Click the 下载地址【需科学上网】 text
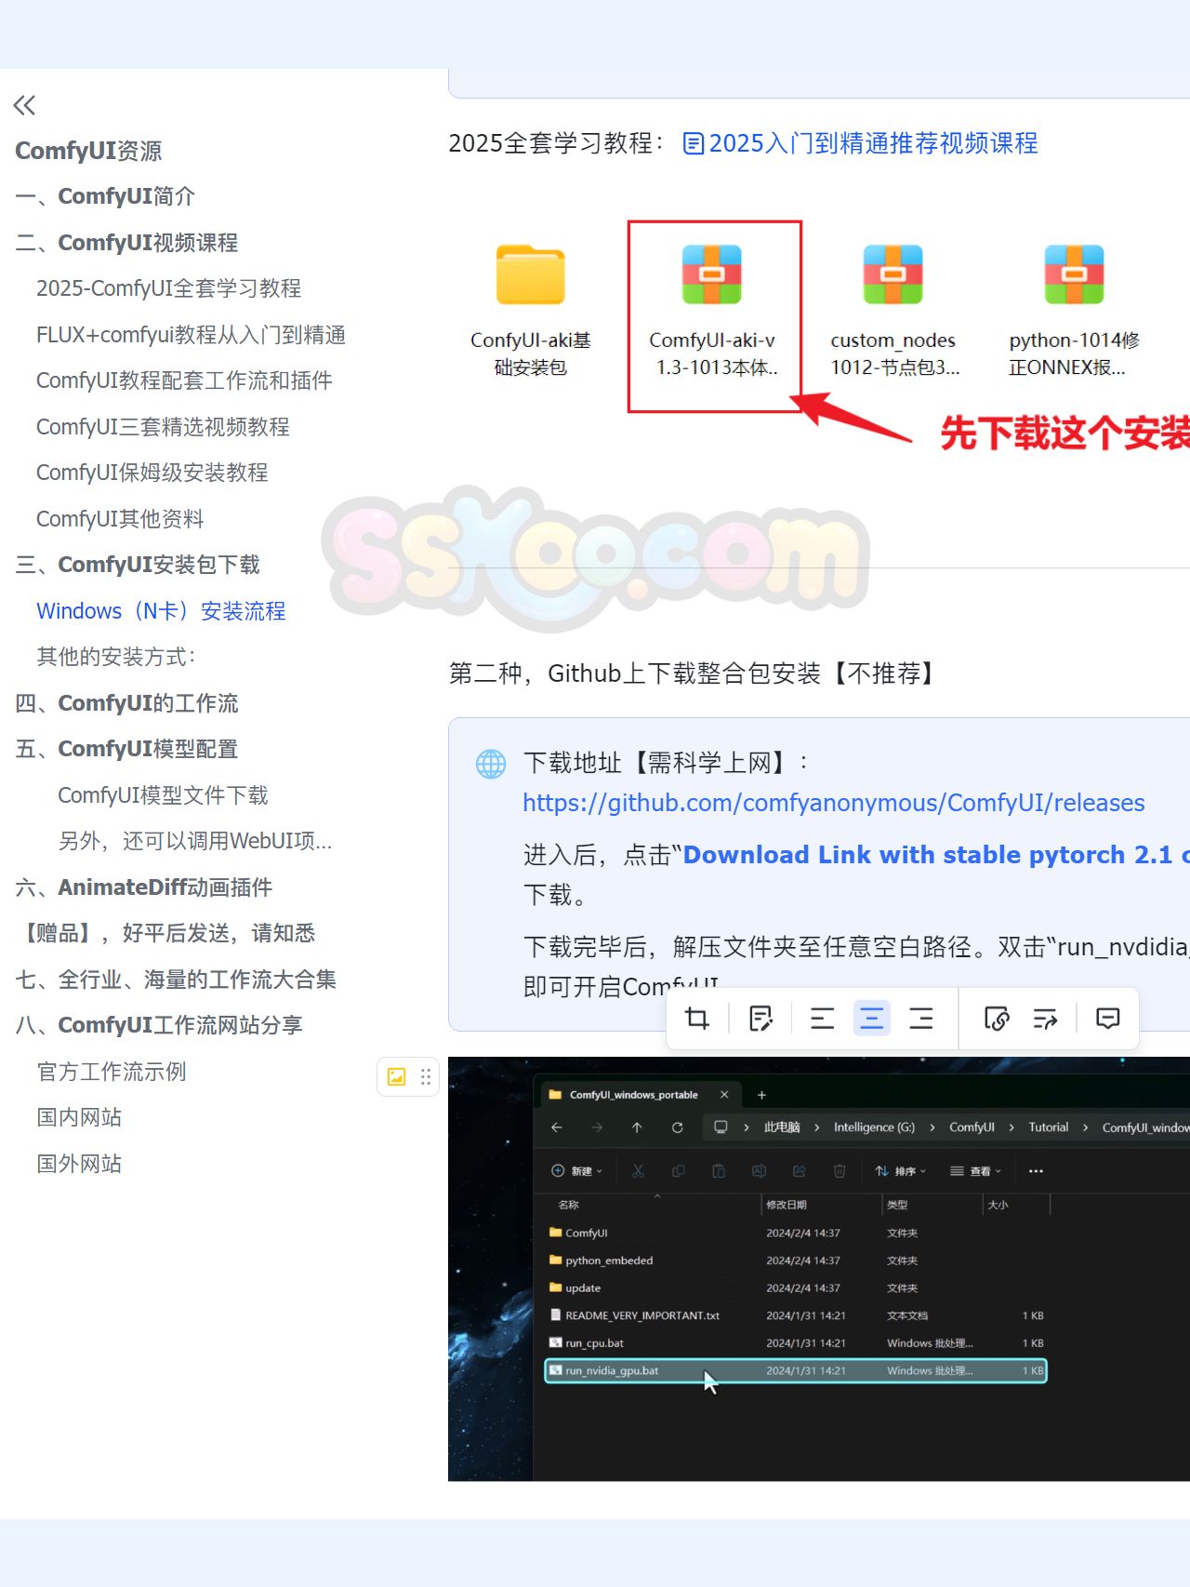Screen dimensions: 1190x1587 coord(667,763)
